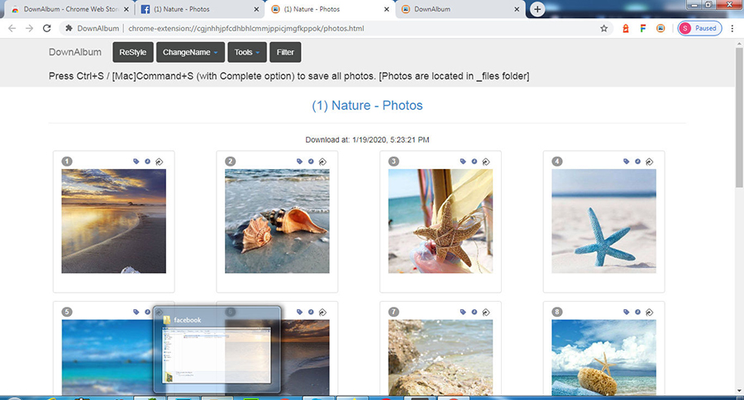This screenshot has width=744, height=400.
Task: Expand the Tools dropdown menu
Action: tap(246, 52)
